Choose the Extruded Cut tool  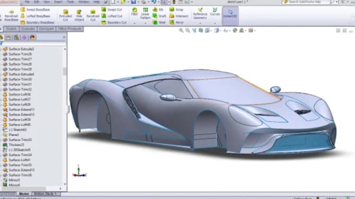point(65,15)
